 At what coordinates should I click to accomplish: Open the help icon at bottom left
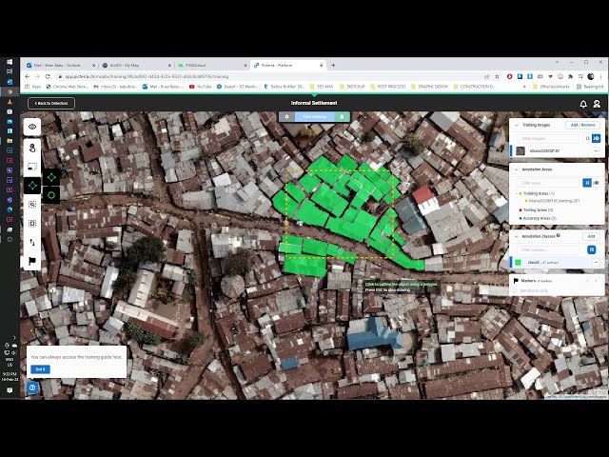[x=32, y=387]
